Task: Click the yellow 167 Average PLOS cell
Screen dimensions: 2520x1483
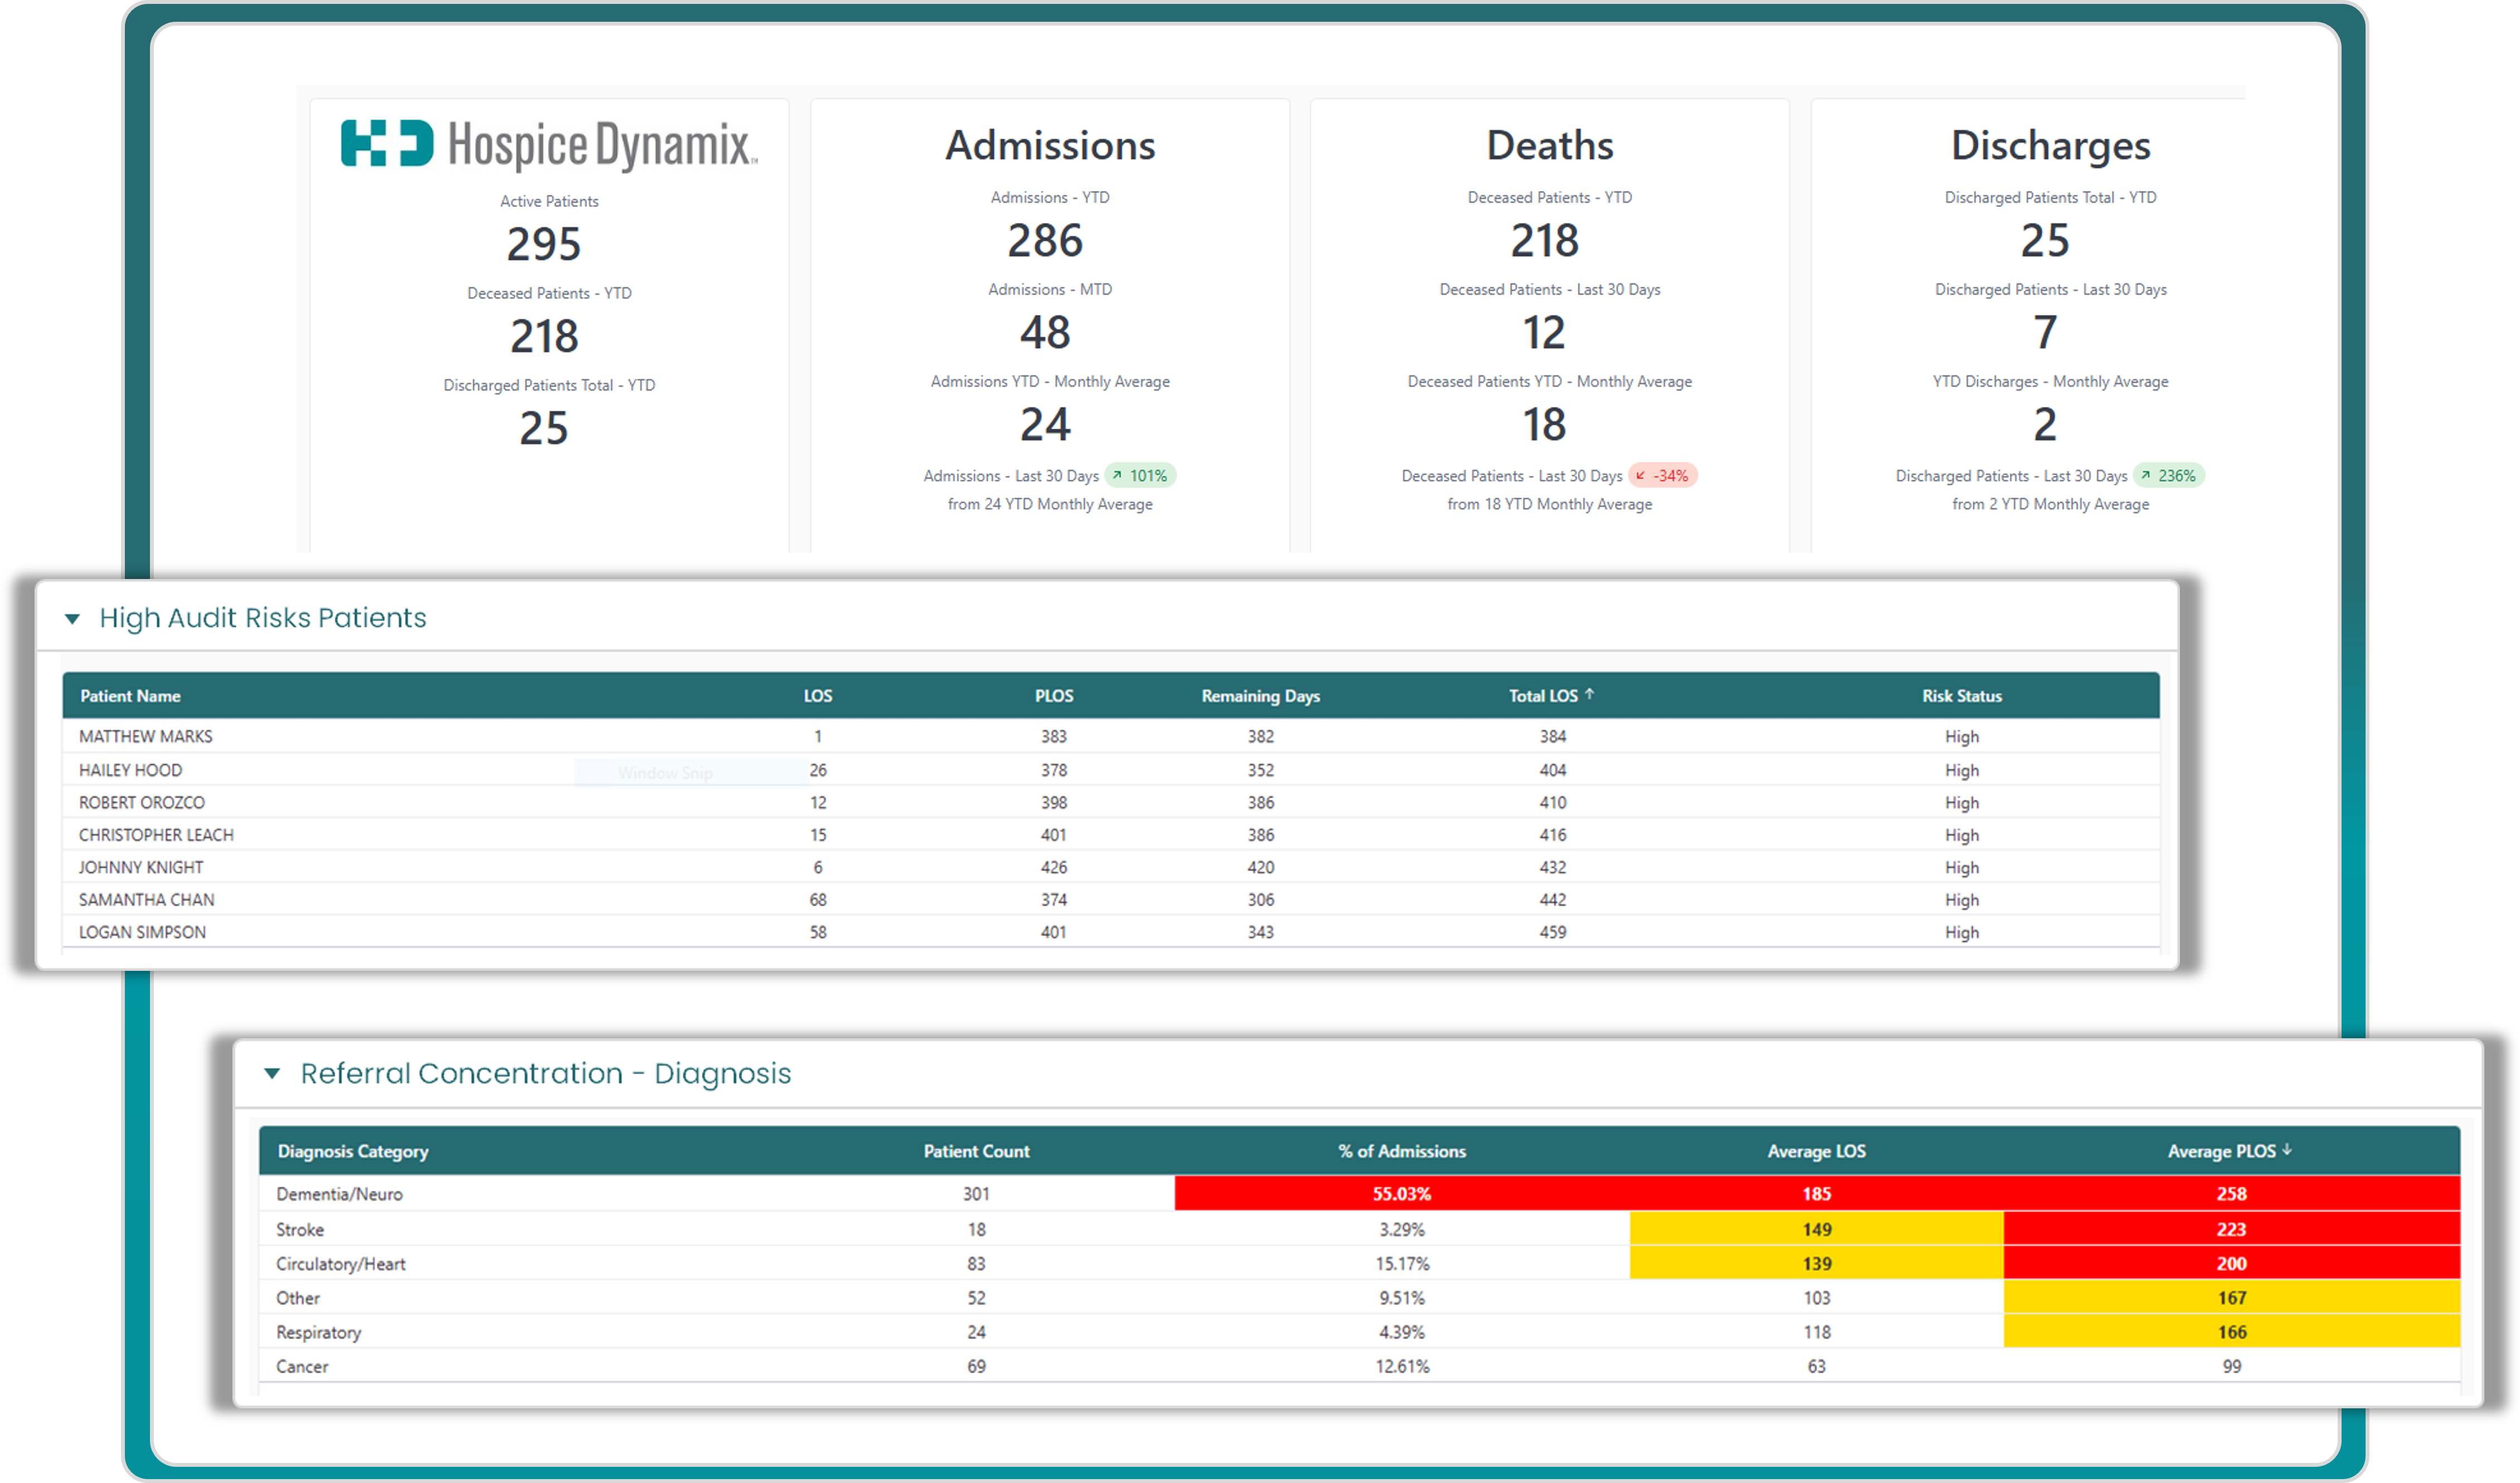Action: click(2231, 1297)
